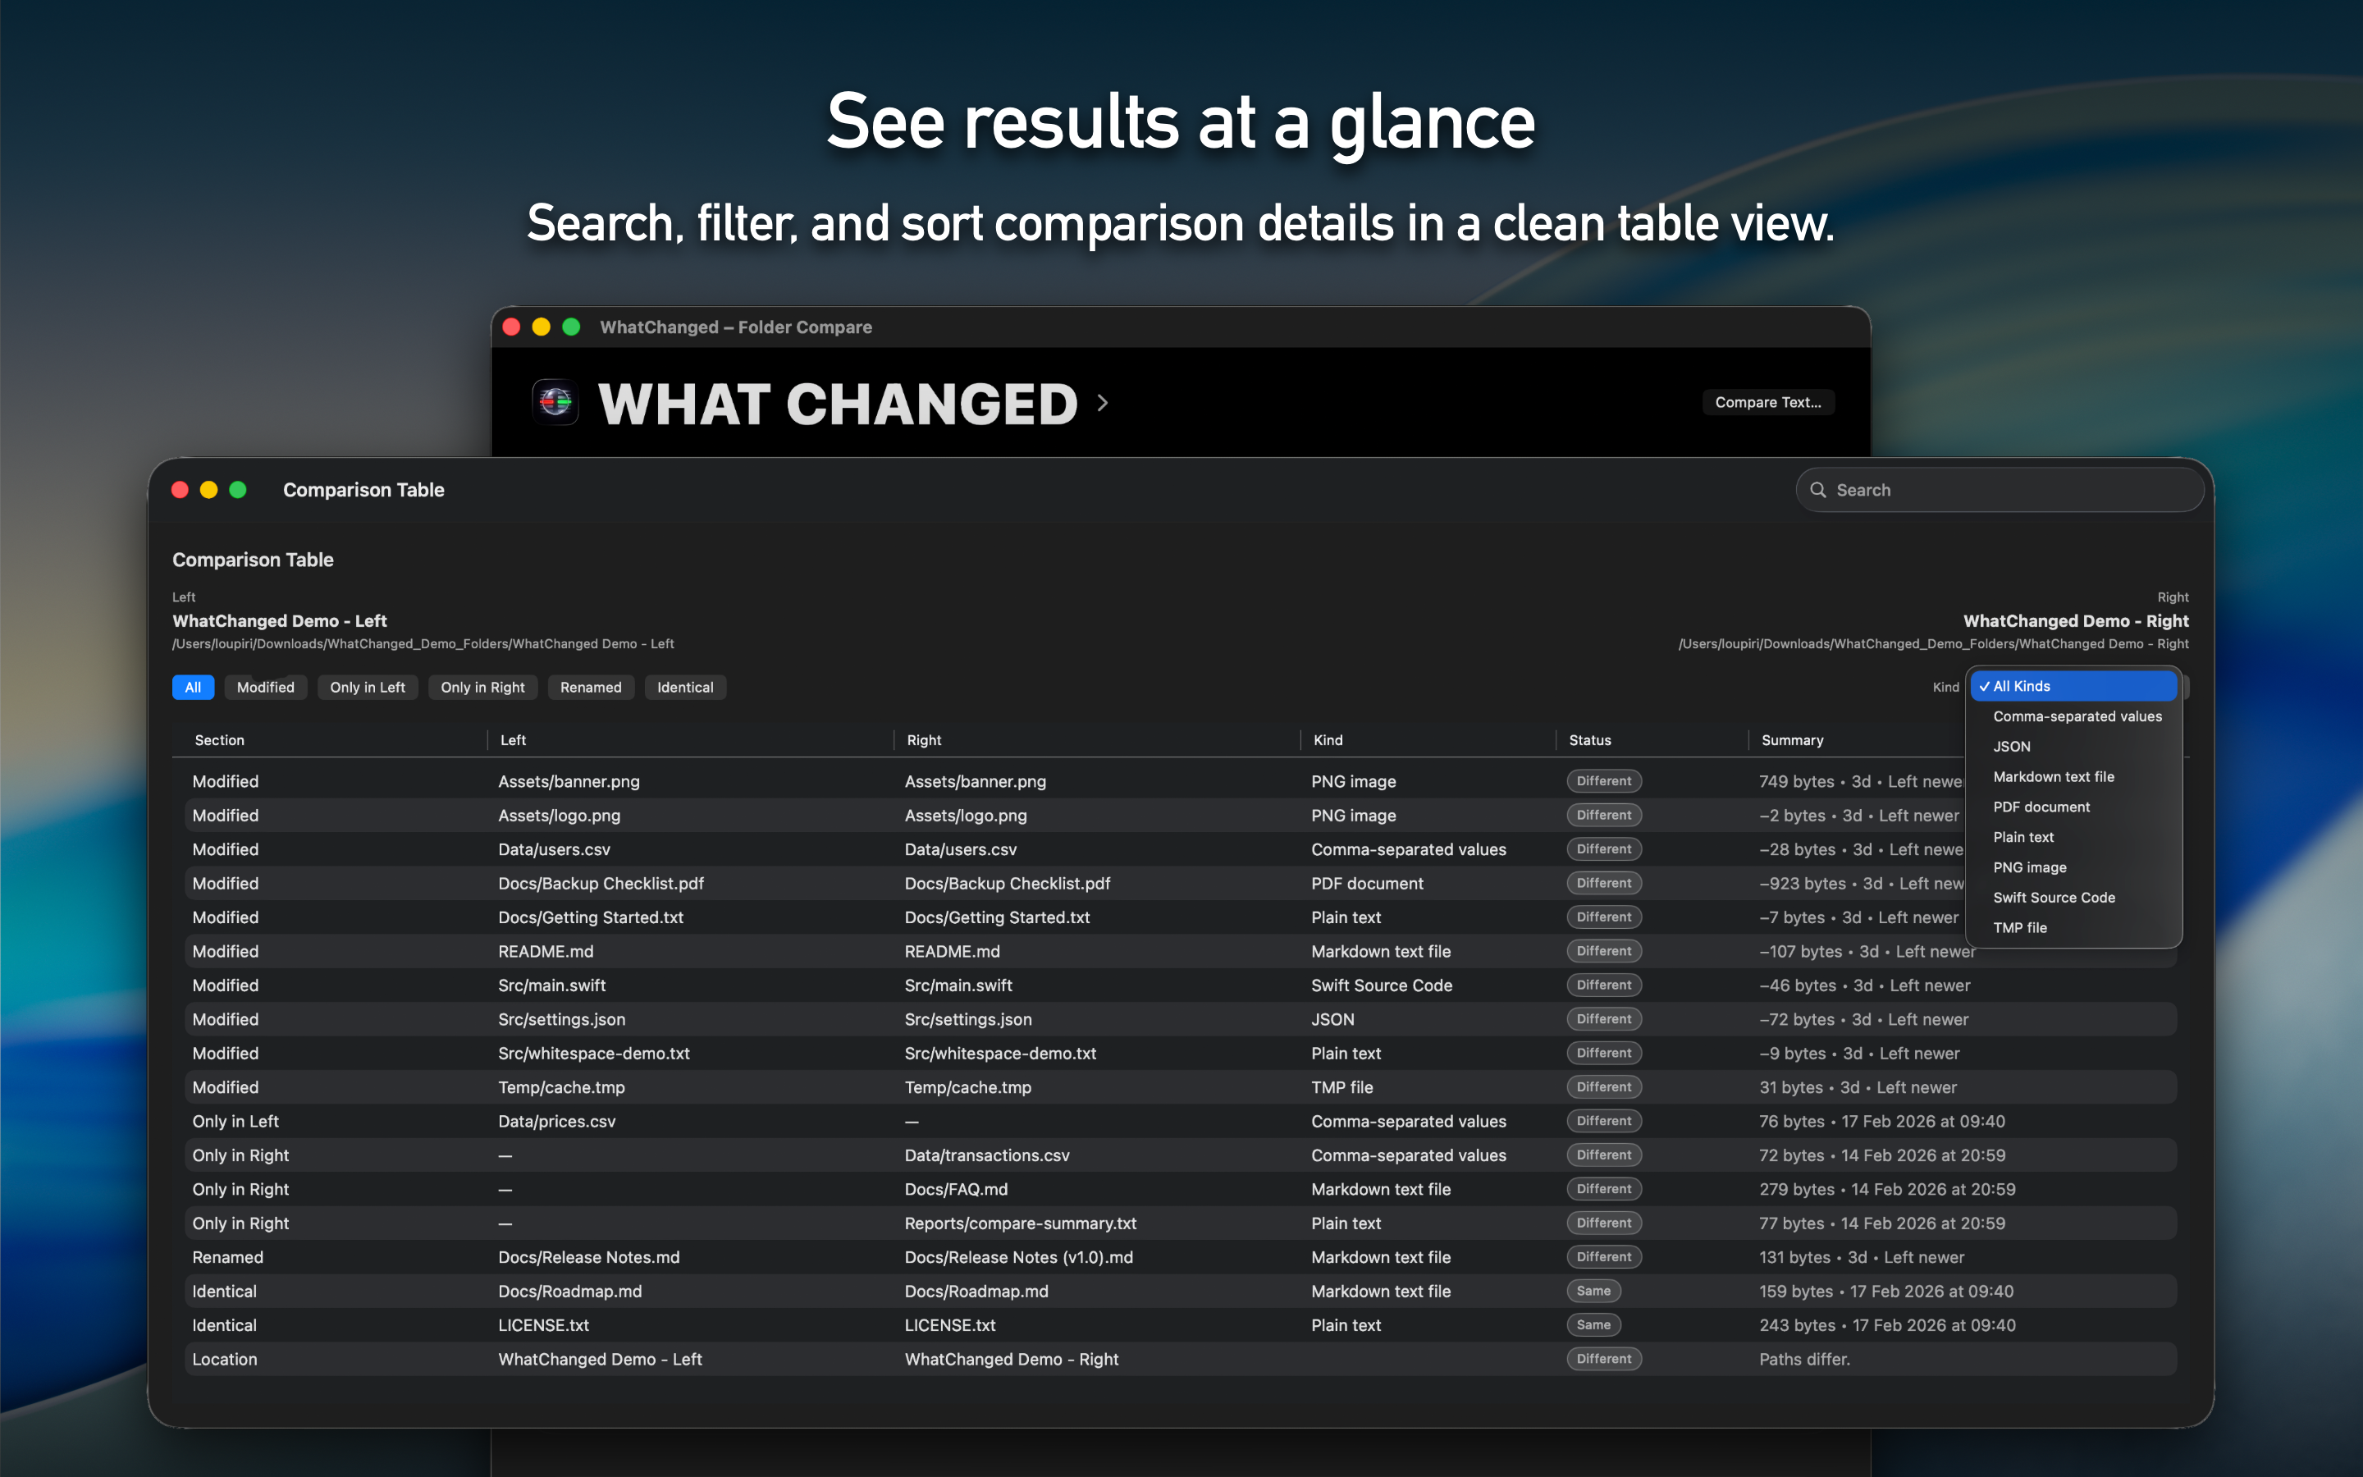
Task: Click WhatChanged Demo - Right folder title
Action: click(2076, 620)
